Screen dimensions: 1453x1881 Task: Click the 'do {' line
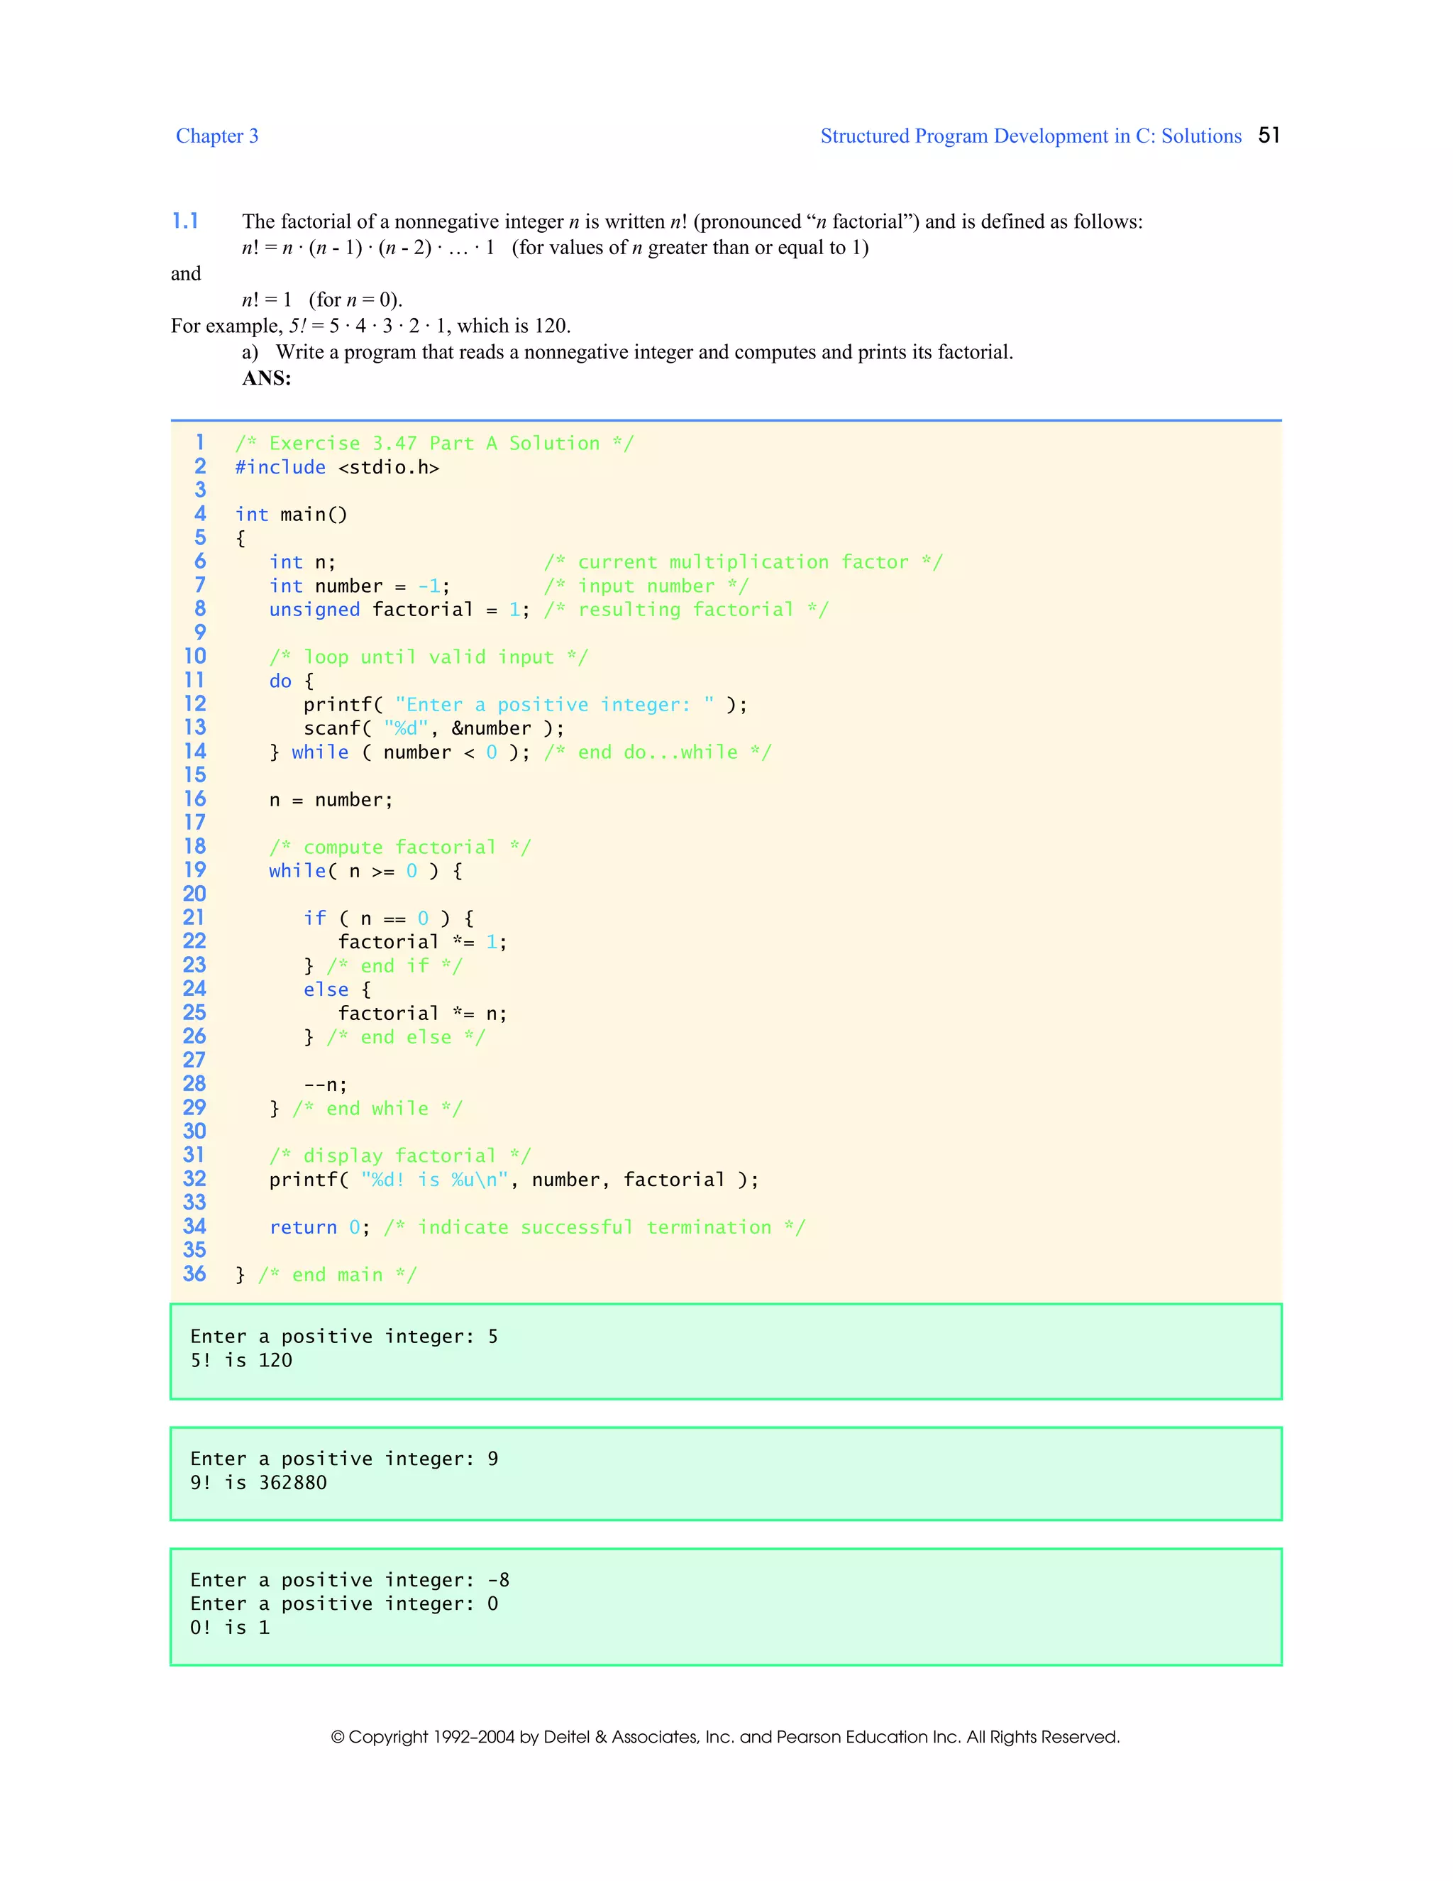pos(292,681)
